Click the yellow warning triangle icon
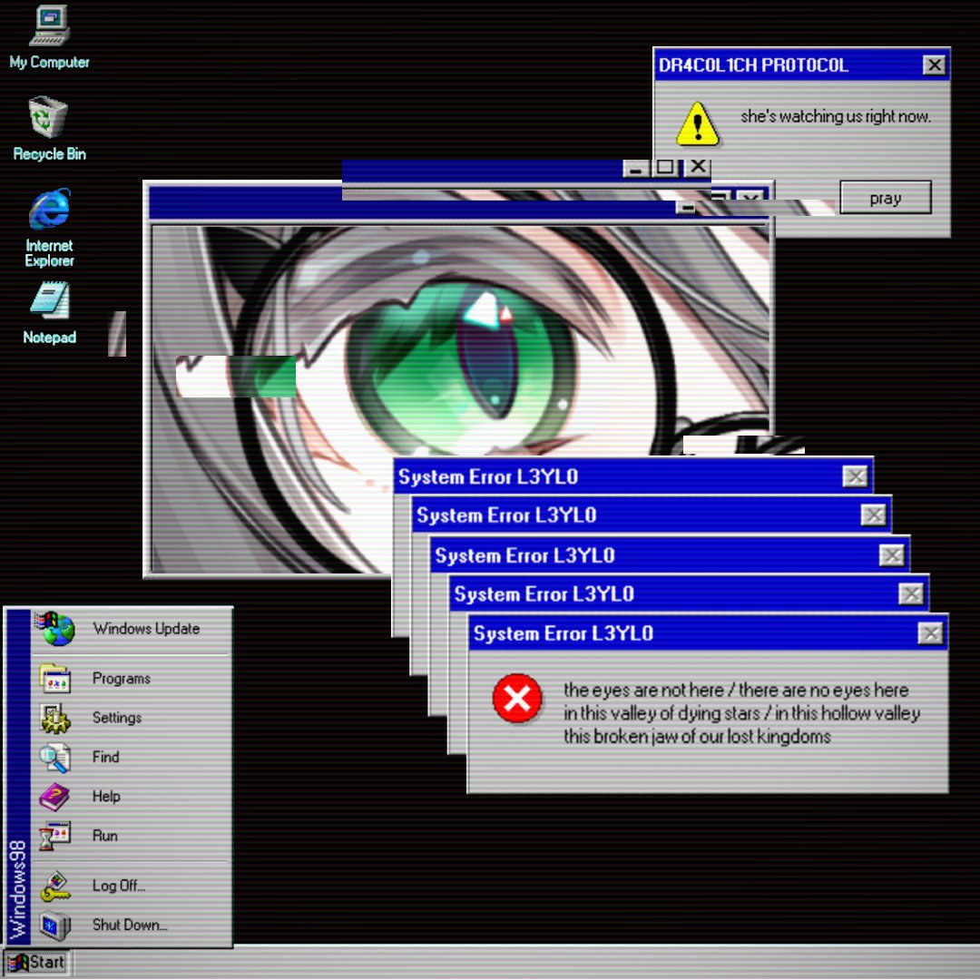 [x=698, y=123]
